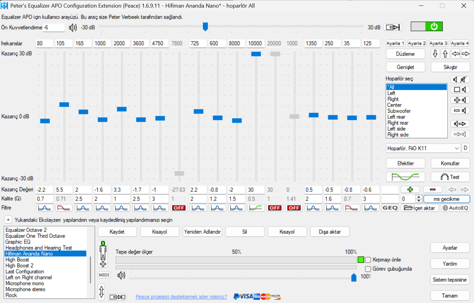Enable Kırpmayı önle checkbox
The width and height of the screenshot is (474, 303).
(368, 260)
